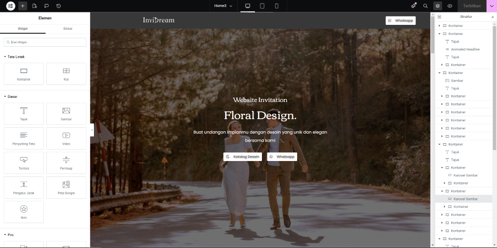Focus the Cari Widget search field
The height and width of the screenshot is (248, 497).
point(45,42)
